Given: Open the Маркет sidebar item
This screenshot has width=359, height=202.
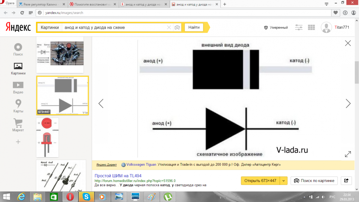Looking at the screenshot, I should coord(18,125).
